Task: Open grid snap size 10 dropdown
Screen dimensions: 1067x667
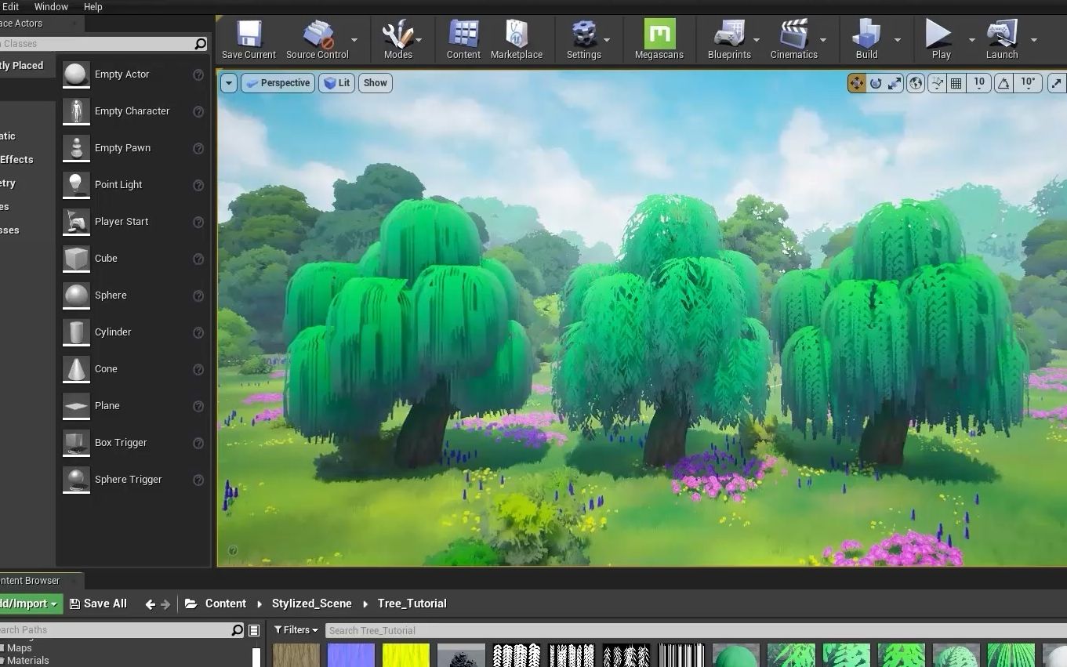Action: (979, 83)
